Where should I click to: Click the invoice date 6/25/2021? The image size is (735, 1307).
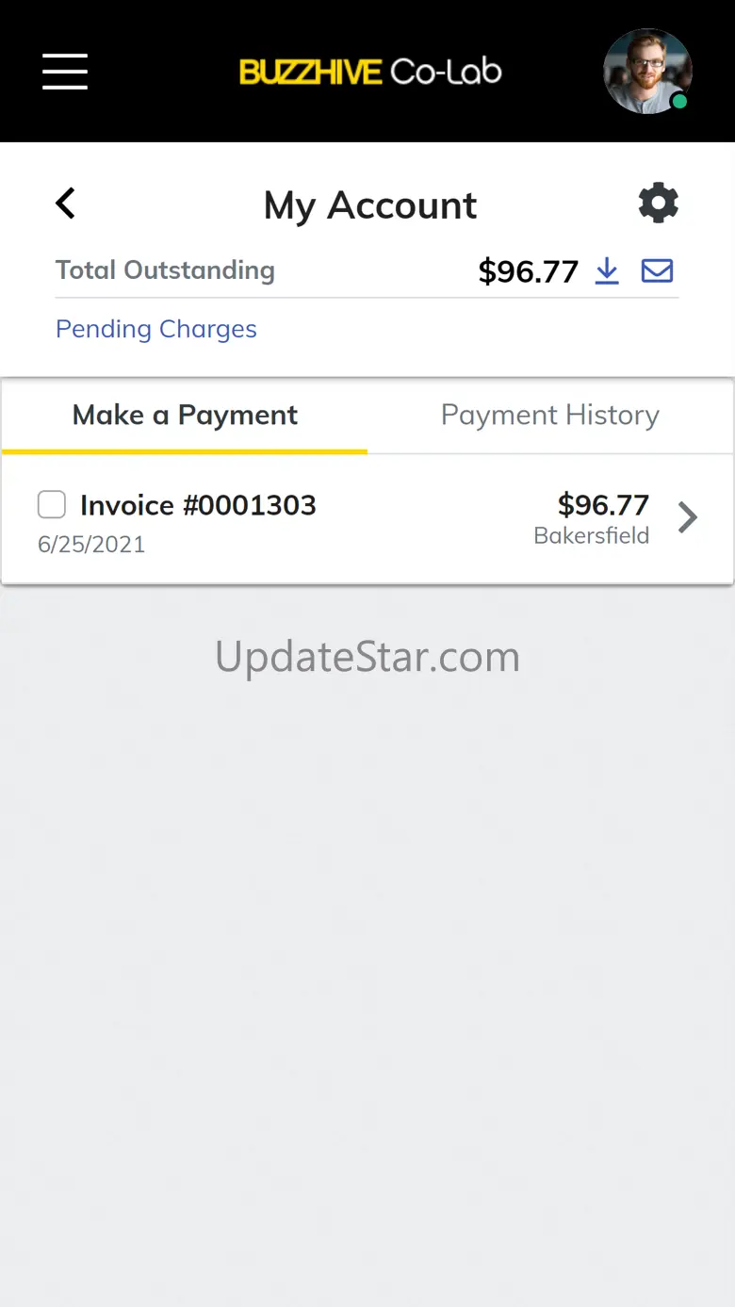[x=91, y=545]
